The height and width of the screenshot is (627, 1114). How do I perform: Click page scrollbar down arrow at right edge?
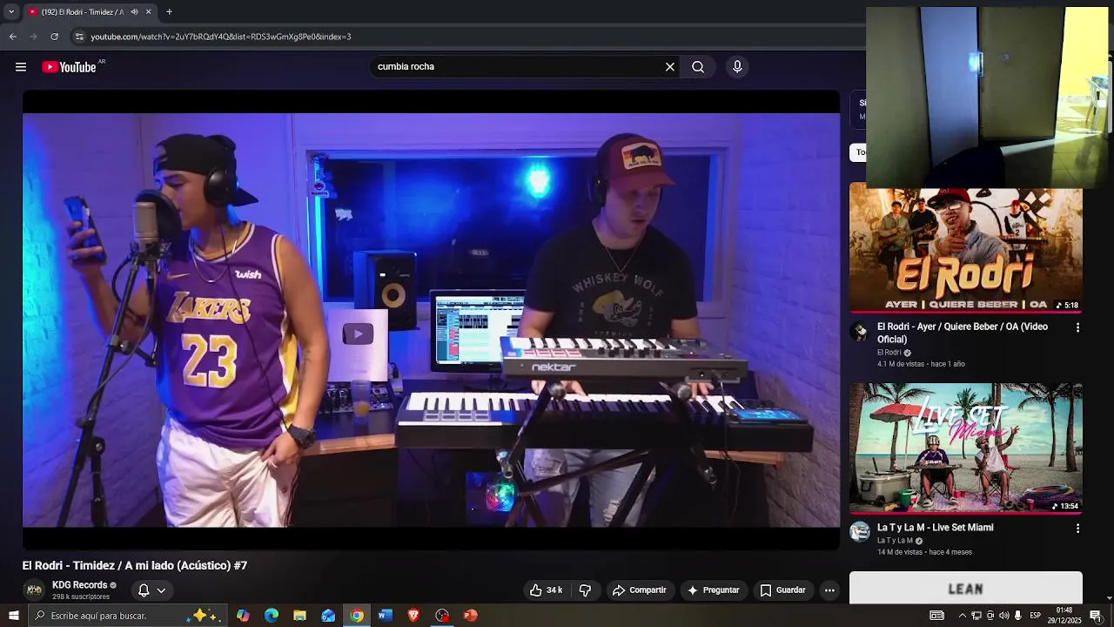click(1110, 599)
